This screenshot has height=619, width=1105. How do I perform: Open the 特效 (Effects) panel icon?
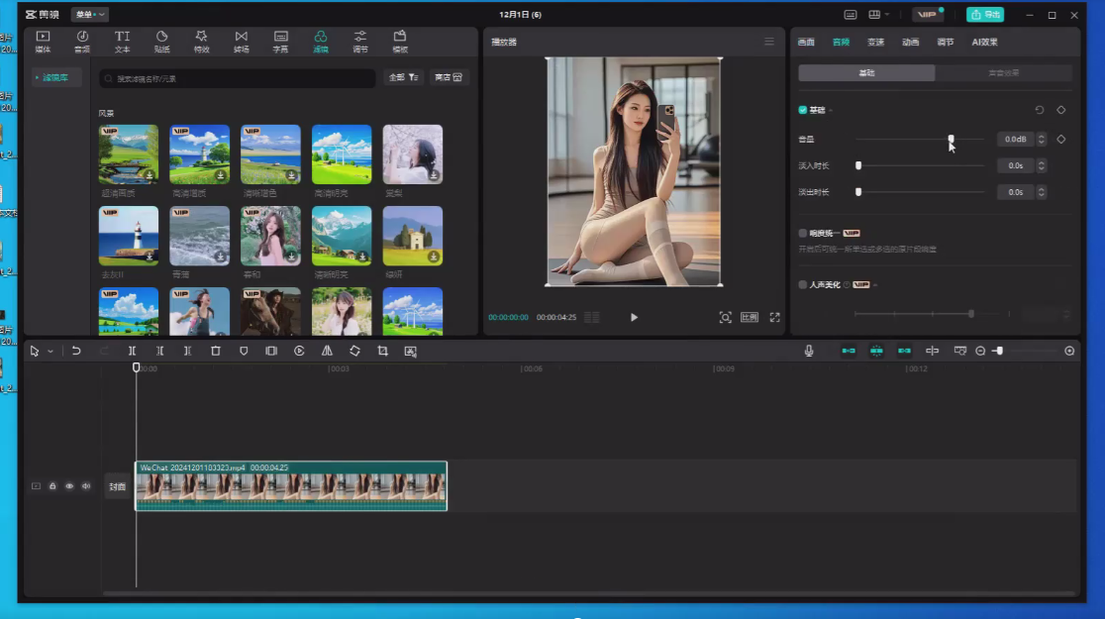[x=202, y=41]
